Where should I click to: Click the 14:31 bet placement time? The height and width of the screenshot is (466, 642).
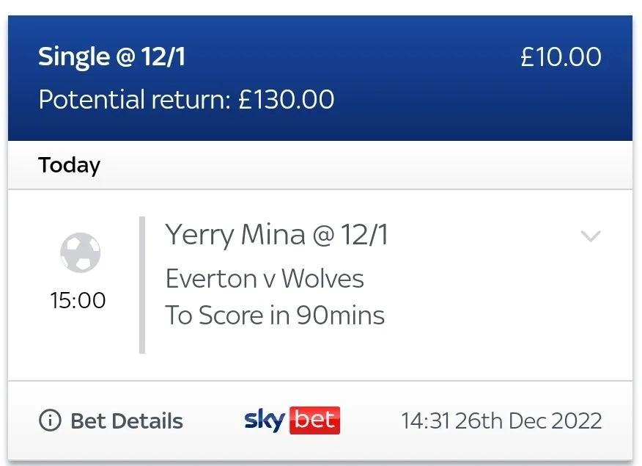click(425, 421)
